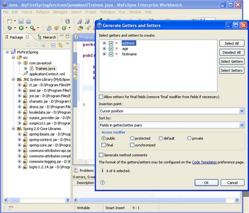Image resolution: width=249 pixels, height=213 pixels.
Task: Select the public access modifier
Action: click(x=103, y=138)
